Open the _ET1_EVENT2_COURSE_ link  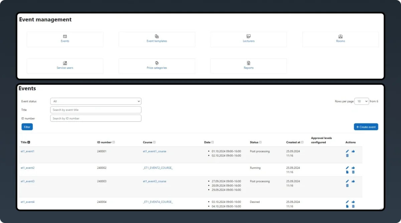point(158,168)
